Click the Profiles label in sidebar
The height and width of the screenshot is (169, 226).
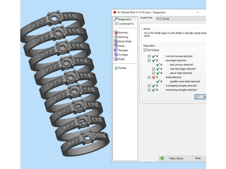[122, 68]
